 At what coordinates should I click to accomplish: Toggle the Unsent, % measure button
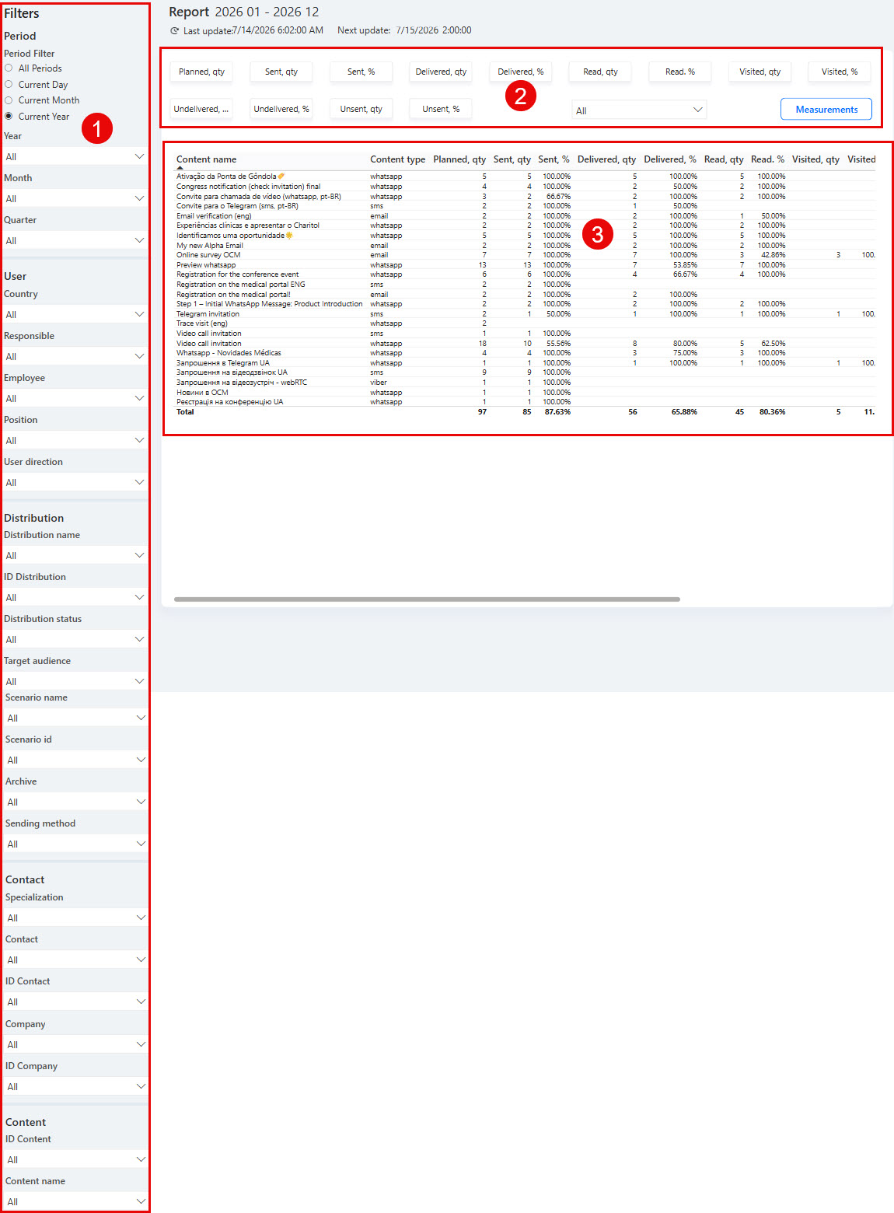coord(441,109)
